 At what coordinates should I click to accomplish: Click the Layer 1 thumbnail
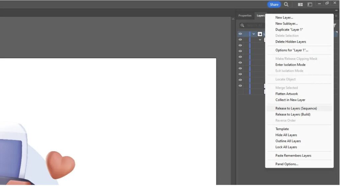pyautogui.click(x=260, y=34)
